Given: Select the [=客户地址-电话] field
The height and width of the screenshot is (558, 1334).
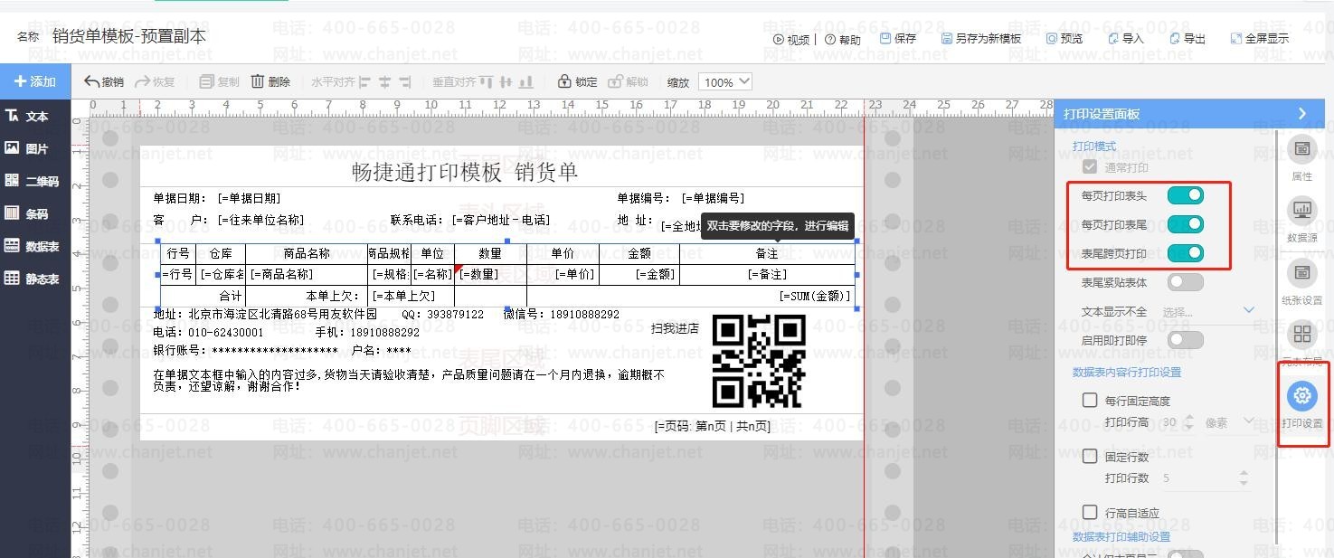Looking at the screenshot, I should (501, 220).
